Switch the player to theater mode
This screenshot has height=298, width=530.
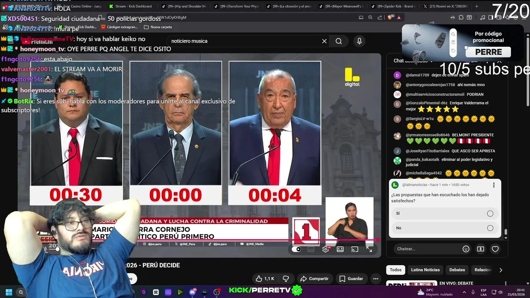click(x=340, y=249)
